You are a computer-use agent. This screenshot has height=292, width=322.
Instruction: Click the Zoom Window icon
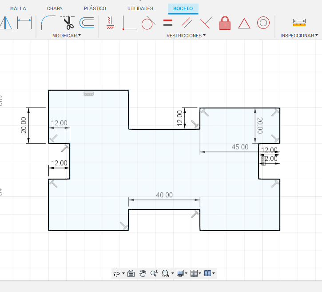tap(166, 273)
